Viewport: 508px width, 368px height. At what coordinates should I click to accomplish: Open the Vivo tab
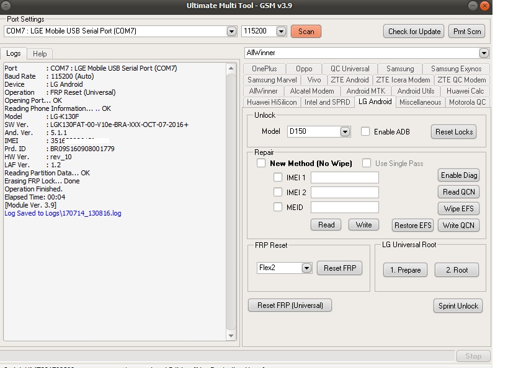[x=314, y=80]
